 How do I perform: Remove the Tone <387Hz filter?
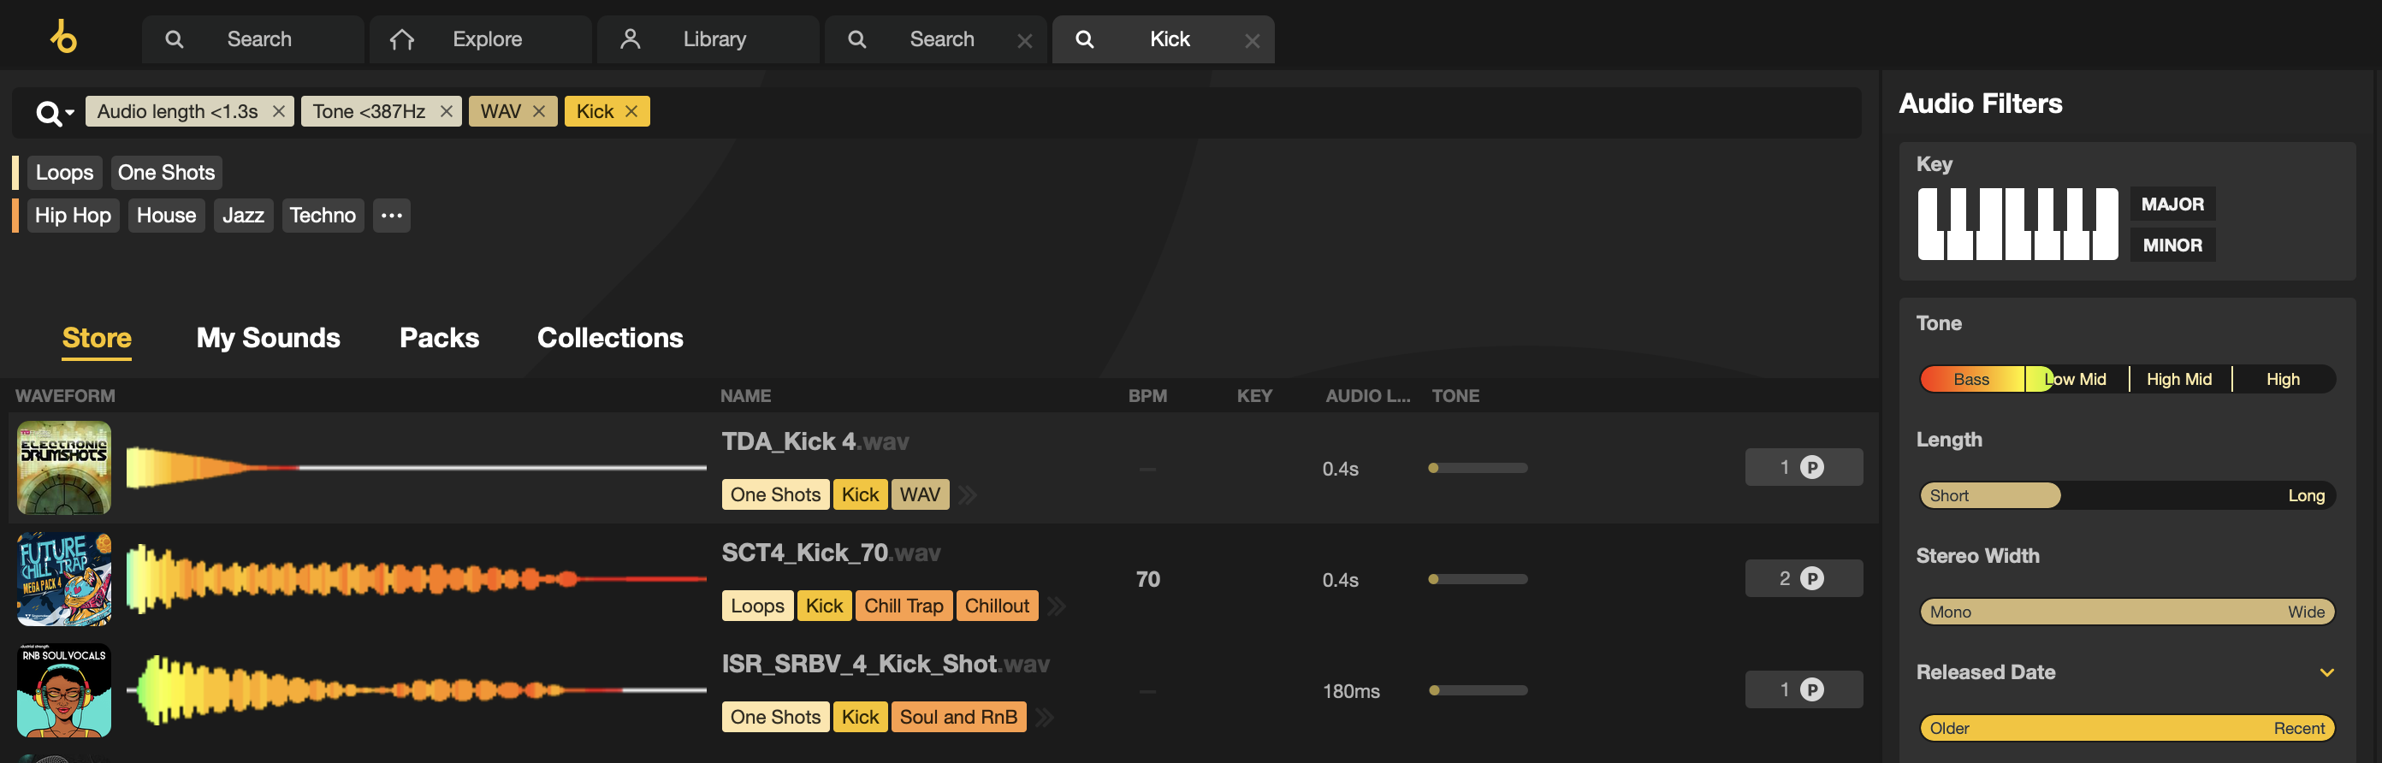pos(446,111)
